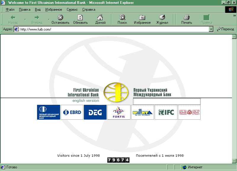237x171 pixels.
Task: Click the address field with fuib.com URL
Action: pos(112,29)
